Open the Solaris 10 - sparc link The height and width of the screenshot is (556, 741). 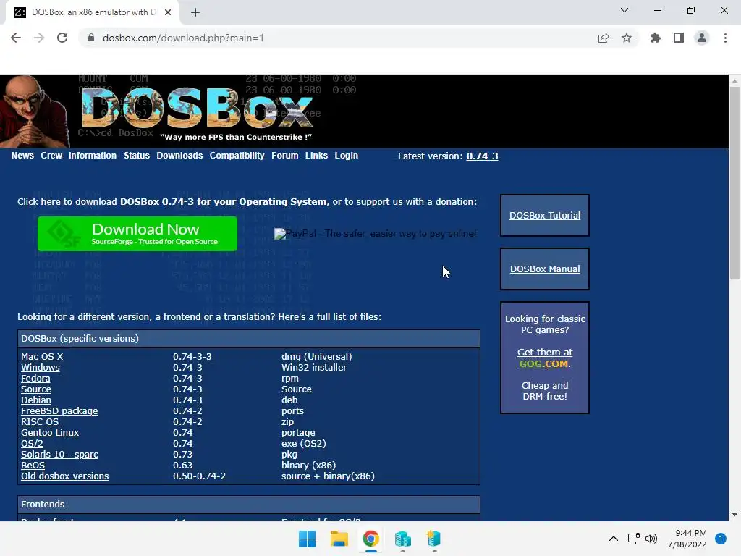pyautogui.click(x=59, y=455)
